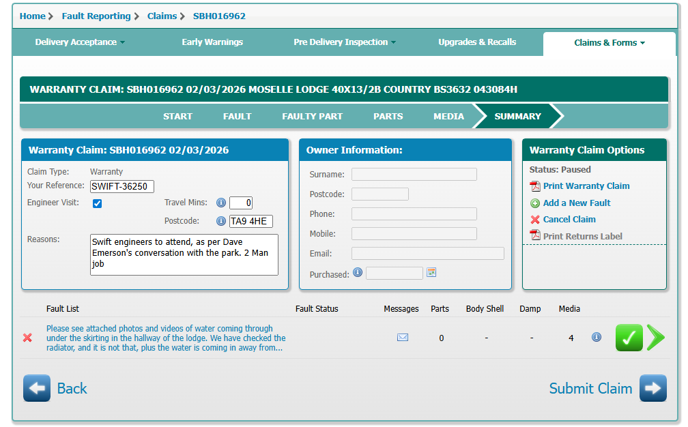Image resolution: width=688 pixels, height=427 pixels.
Task: Click the Parts count 0 in fault row
Action: (x=442, y=338)
